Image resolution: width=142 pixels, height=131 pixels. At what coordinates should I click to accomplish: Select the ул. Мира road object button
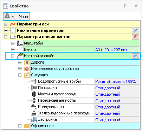[x=17, y=16]
